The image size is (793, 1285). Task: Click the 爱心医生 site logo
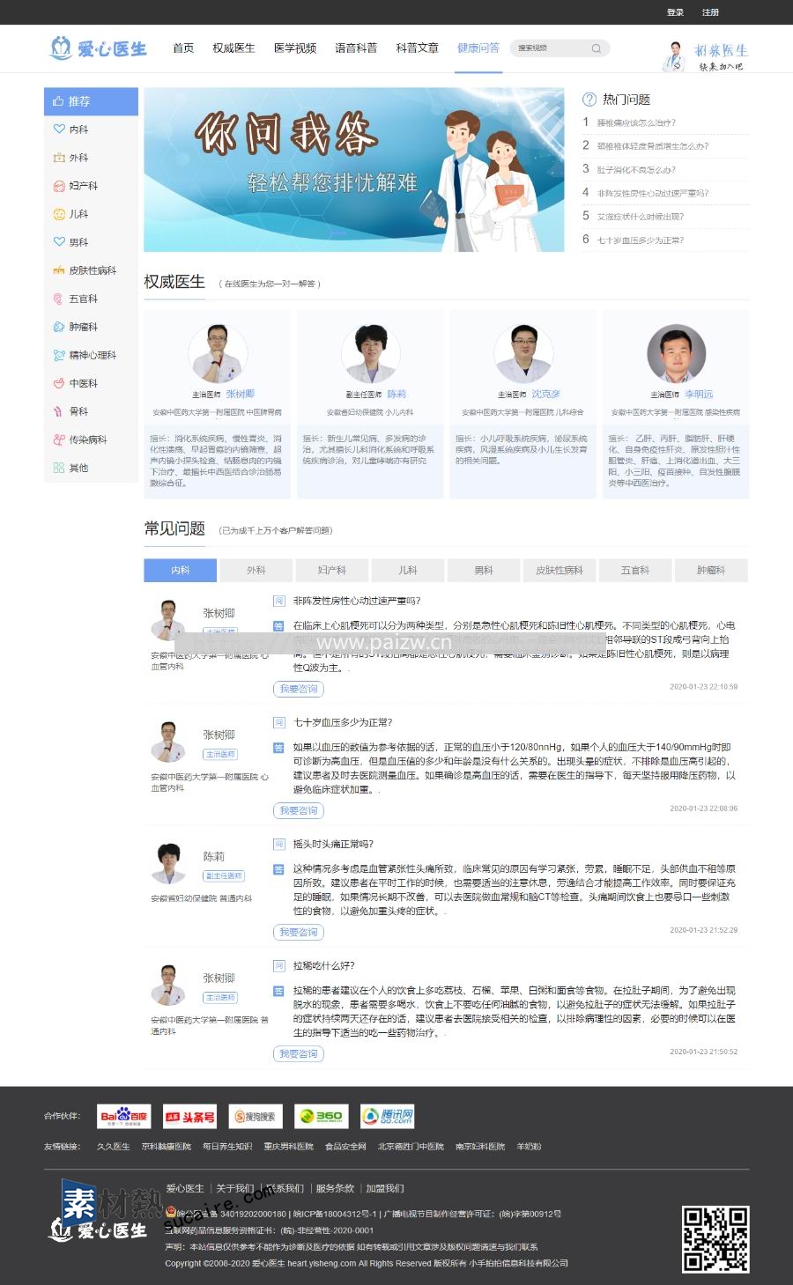click(x=98, y=48)
